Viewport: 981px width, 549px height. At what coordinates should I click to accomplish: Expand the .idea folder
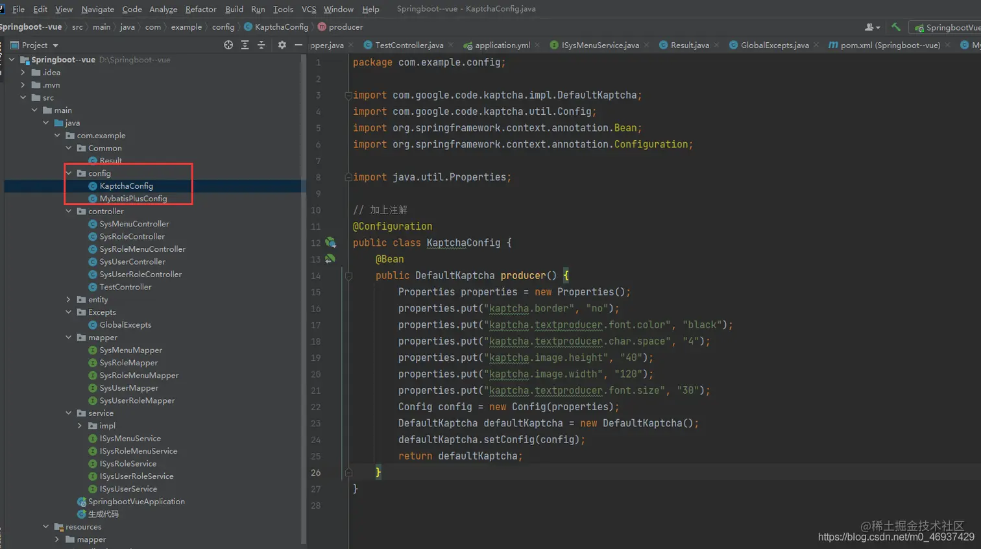(x=23, y=72)
